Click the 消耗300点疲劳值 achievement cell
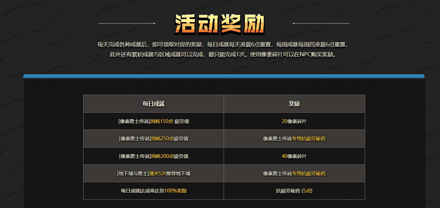This screenshot has width=440, height=208. coord(154,156)
